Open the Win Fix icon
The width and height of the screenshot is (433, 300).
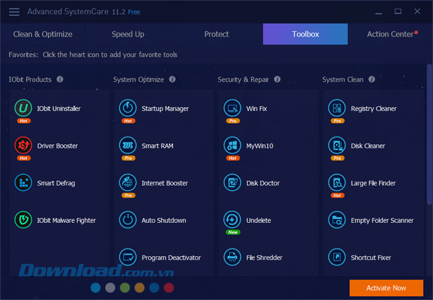[x=232, y=108]
